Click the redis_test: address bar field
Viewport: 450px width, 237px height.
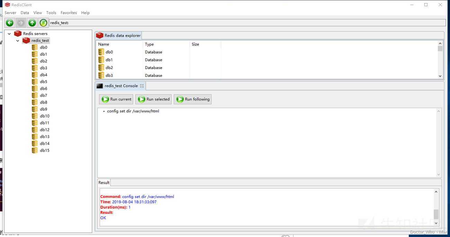[x=247, y=23]
